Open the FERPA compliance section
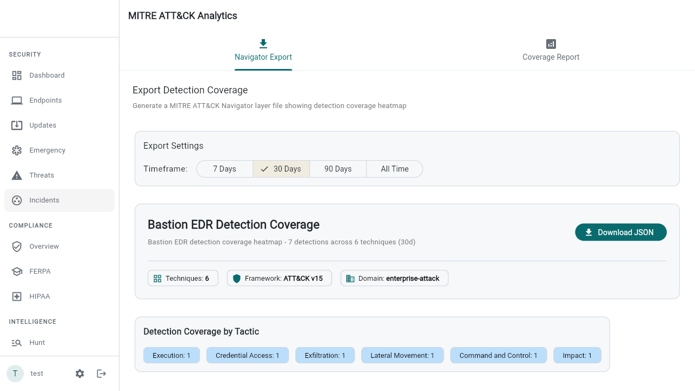The height and width of the screenshot is (391, 695). pyautogui.click(x=39, y=271)
